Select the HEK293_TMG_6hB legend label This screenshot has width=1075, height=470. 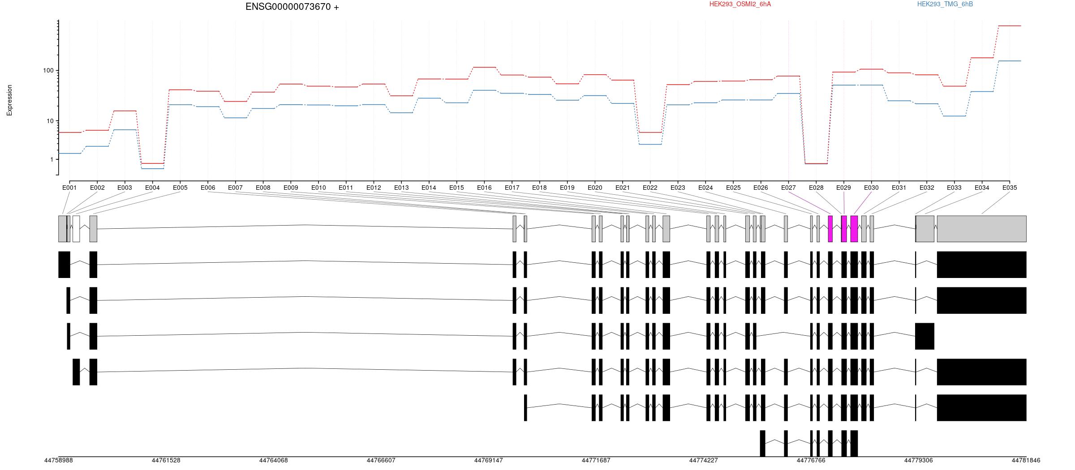(945, 4)
